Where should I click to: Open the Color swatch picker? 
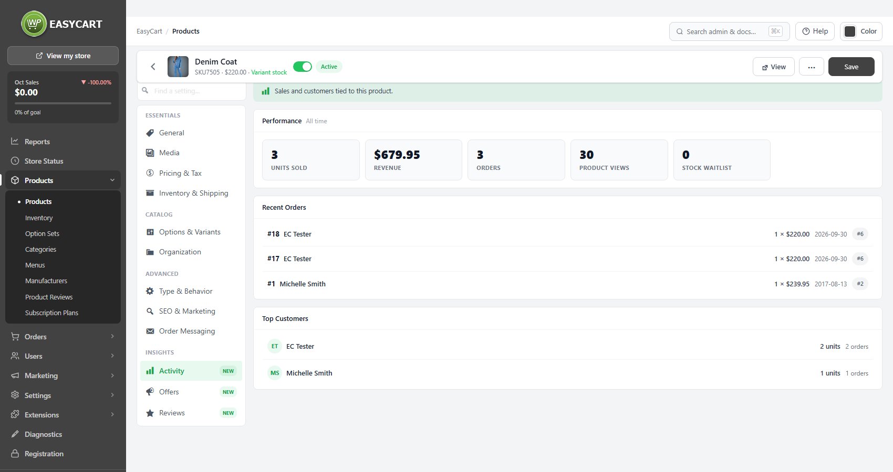861,31
